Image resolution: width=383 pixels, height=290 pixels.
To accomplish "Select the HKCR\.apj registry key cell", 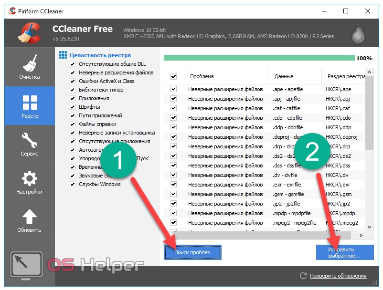I will click(x=338, y=99).
